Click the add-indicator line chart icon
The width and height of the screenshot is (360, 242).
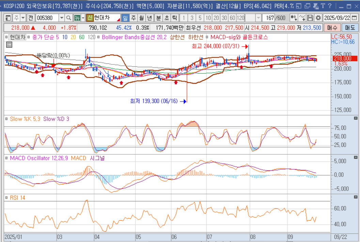[302, 18]
